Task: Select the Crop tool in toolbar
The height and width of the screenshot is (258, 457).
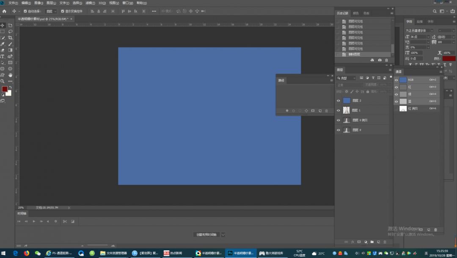Action: click(10, 38)
